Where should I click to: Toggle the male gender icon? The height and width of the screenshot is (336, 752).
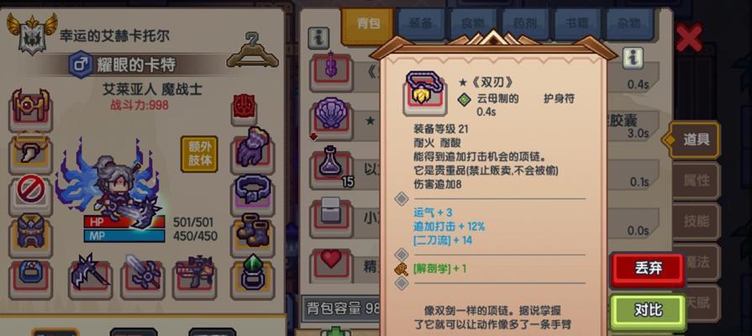80,64
